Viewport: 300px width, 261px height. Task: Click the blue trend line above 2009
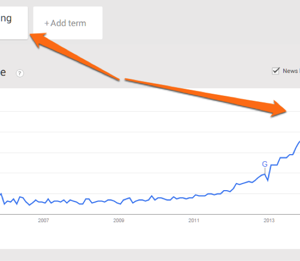(x=118, y=201)
